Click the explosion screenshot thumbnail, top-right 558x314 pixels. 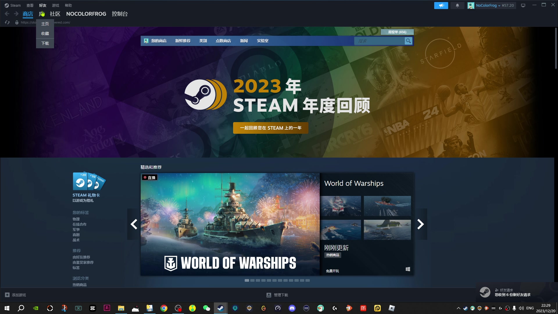(387, 206)
